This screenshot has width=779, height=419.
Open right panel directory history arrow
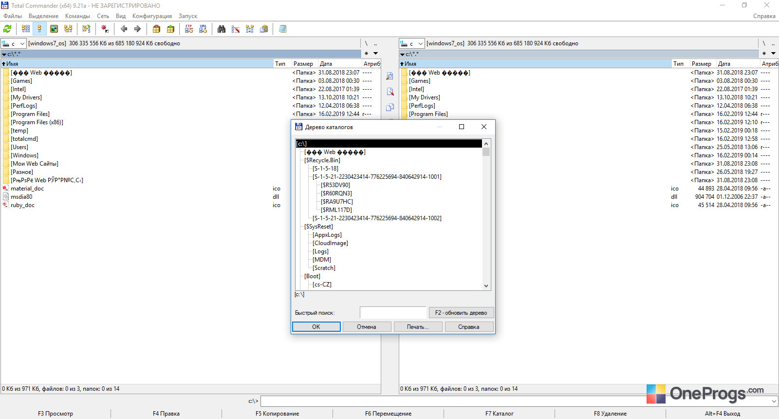click(773, 53)
